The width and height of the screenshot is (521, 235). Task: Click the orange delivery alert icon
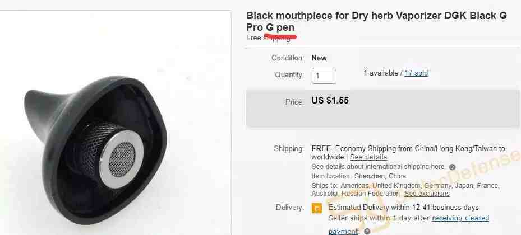coord(317,208)
